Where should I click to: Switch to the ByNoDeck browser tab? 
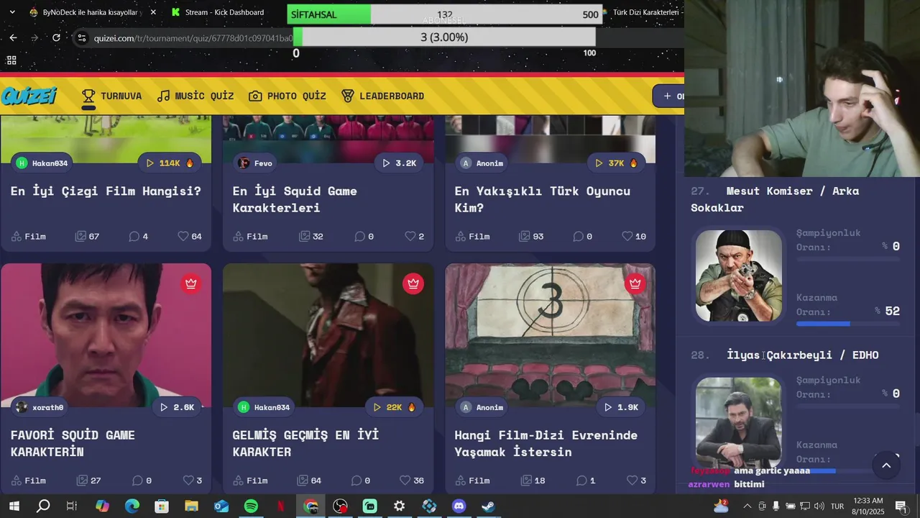[x=84, y=12]
